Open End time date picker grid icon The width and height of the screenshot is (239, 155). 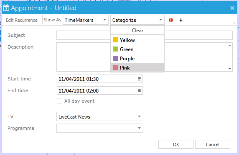click(x=140, y=90)
